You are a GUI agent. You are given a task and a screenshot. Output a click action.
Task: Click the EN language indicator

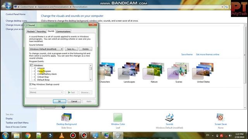[x=208, y=135]
